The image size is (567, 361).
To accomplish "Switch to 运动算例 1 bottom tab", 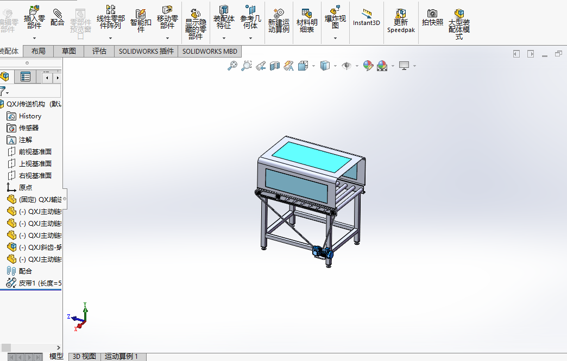I will point(122,357).
